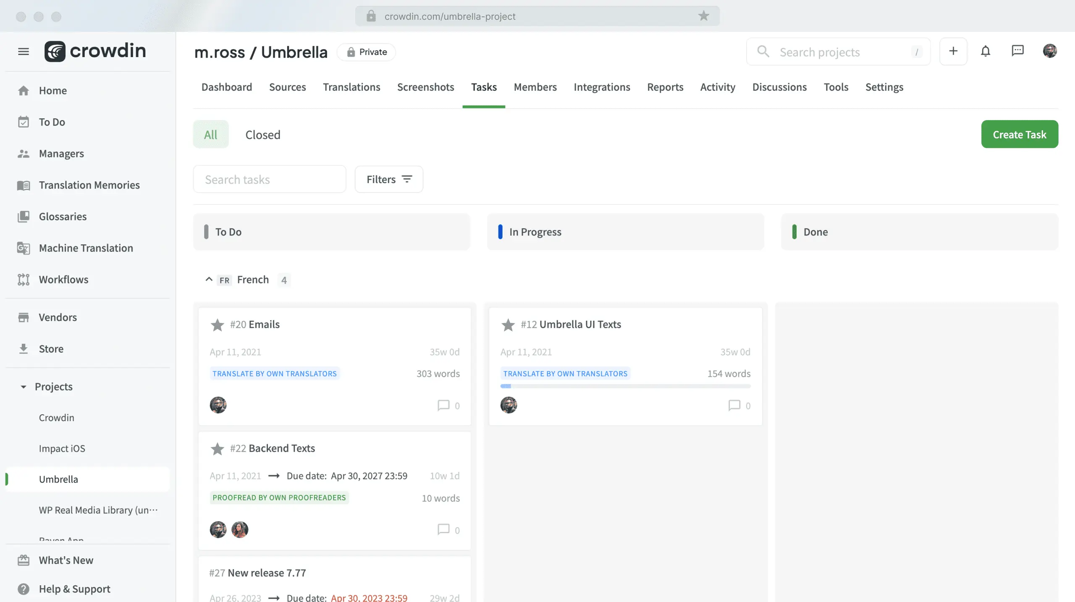
Task: Click the Home icon in sidebar
Action: (24, 90)
